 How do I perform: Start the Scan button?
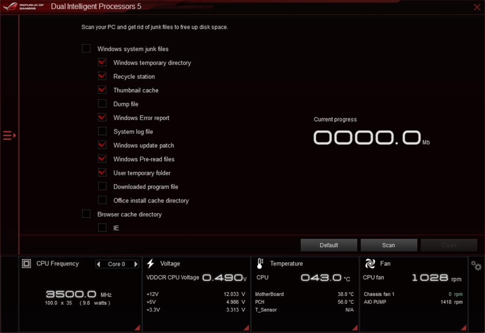coord(388,245)
